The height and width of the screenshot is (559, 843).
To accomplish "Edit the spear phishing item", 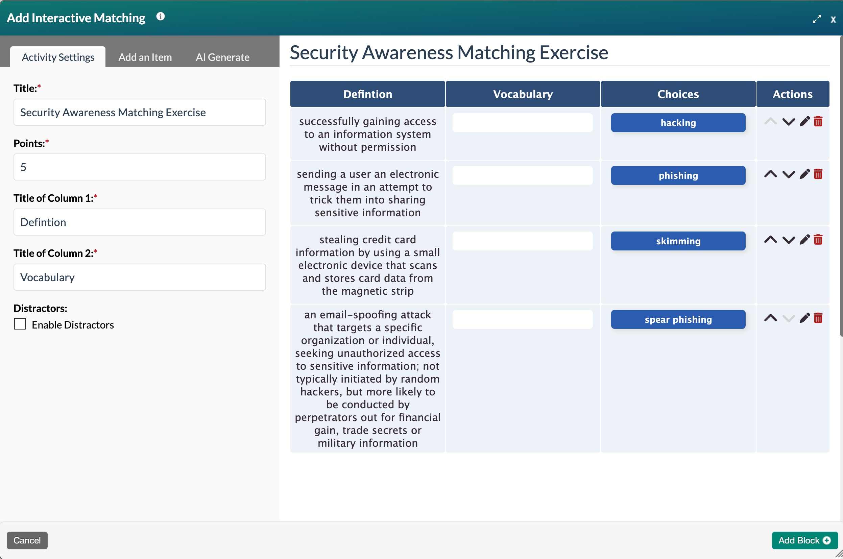I will pos(804,318).
